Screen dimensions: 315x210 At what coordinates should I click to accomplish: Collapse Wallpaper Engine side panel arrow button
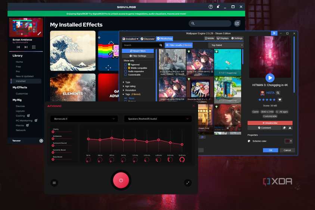274,33
